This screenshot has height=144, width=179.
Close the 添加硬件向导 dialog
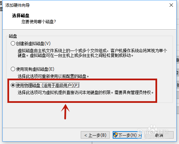pyautogui.click(x=171, y=5)
